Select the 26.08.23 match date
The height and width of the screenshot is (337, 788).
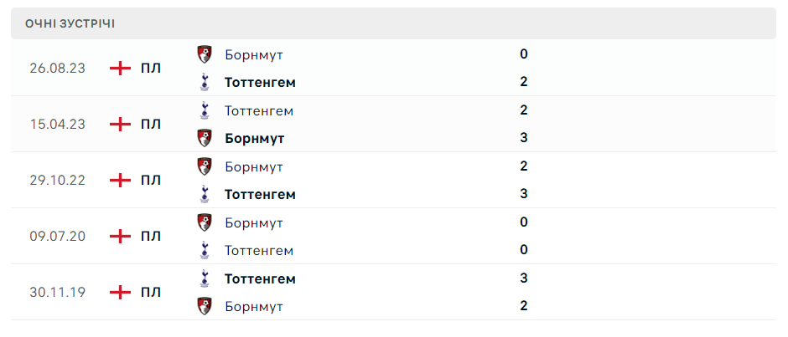pyautogui.click(x=57, y=68)
